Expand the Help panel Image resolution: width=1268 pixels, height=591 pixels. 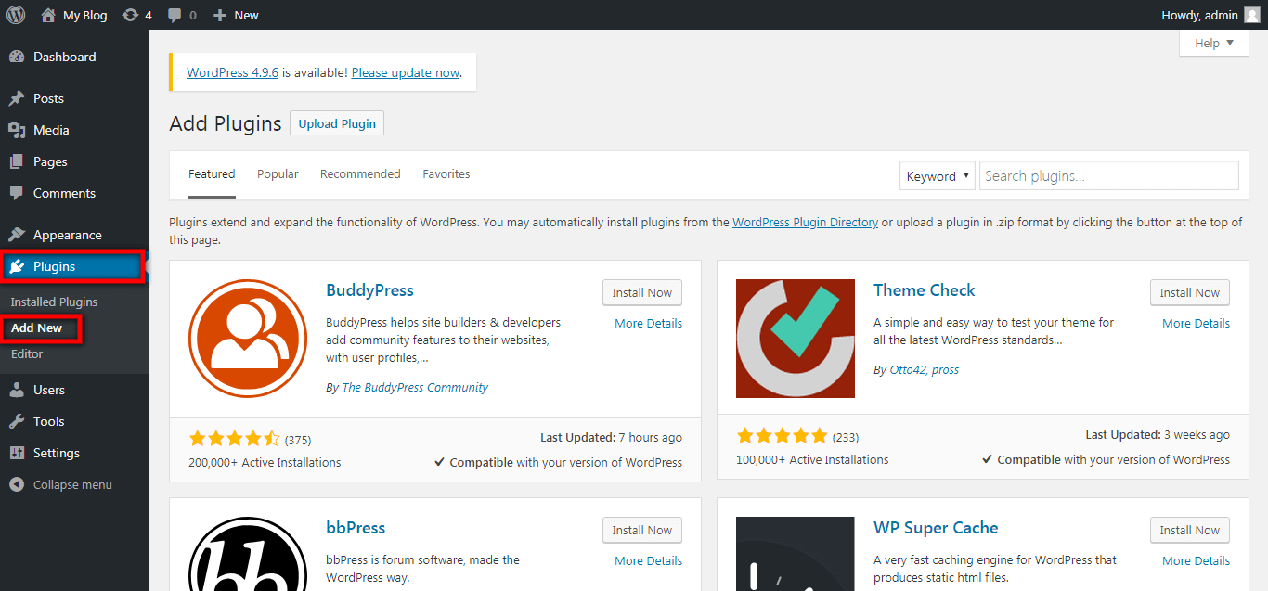tap(1214, 43)
